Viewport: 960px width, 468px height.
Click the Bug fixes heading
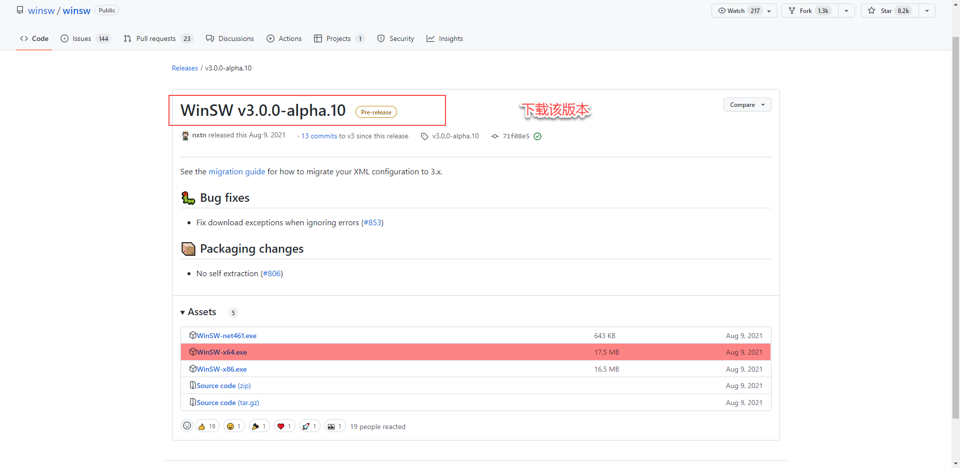[224, 198]
